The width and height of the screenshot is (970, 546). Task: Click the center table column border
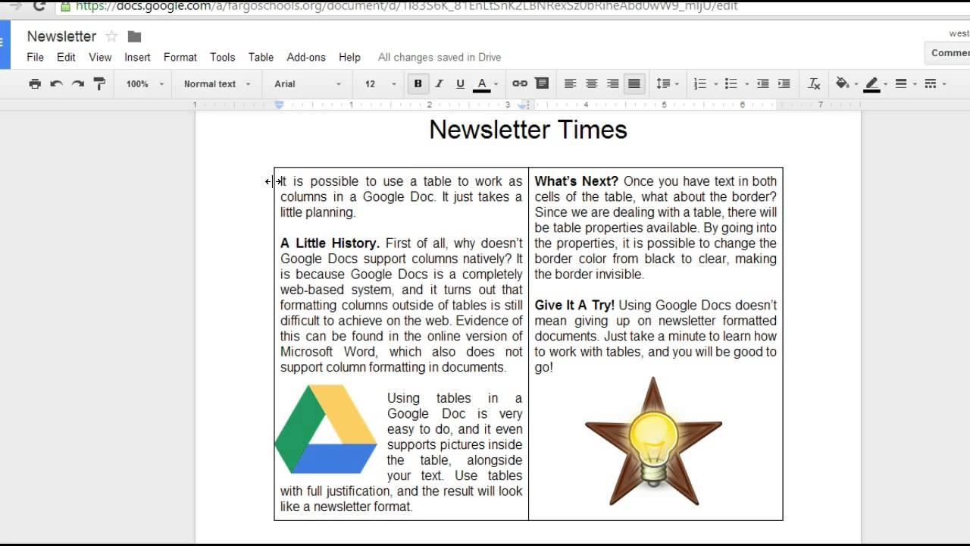[x=528, y=344]
